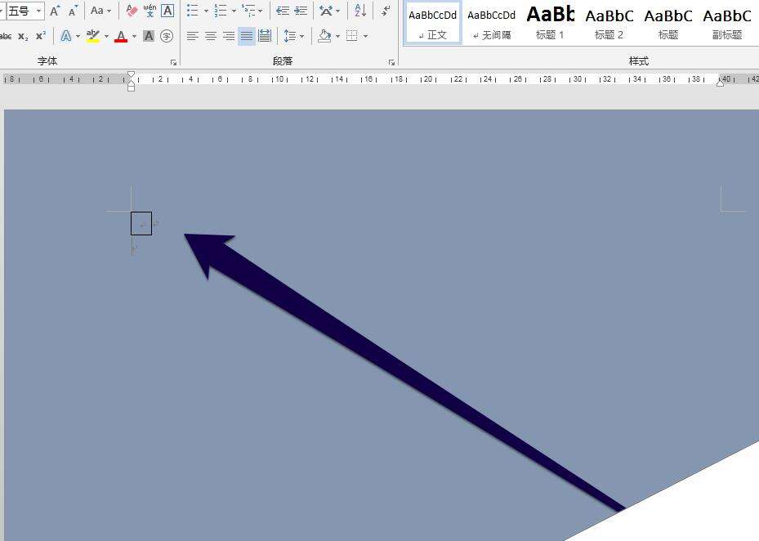
Task: Open the Phonetic Guide (wén) tool
Action: (x=150, y=11)
